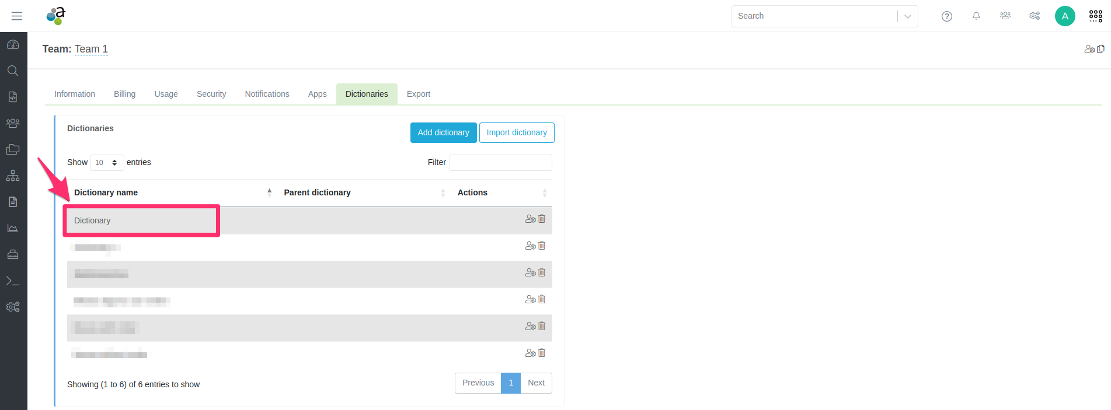Screen dimensions: 1111x410
Task: Click the help question mark icon
Action: tap(946, 16)
